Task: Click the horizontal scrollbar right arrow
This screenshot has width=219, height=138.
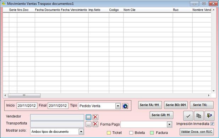Action: (x=209, y=95)
